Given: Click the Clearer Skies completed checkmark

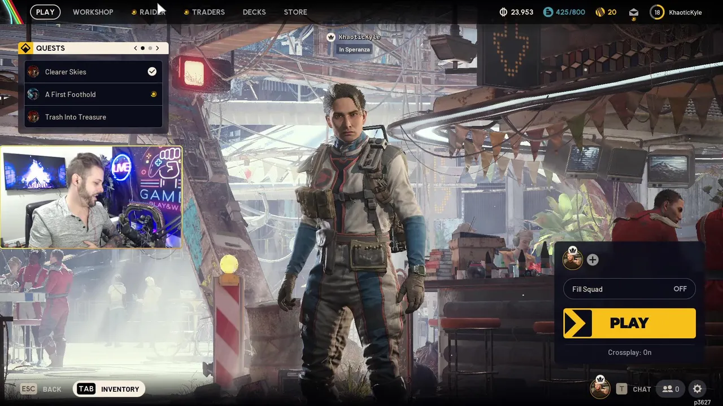Looking at the screenshot, I should (152, 71).
